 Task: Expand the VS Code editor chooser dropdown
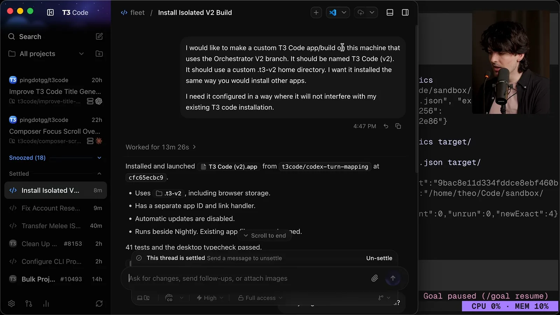pos(344,13)
